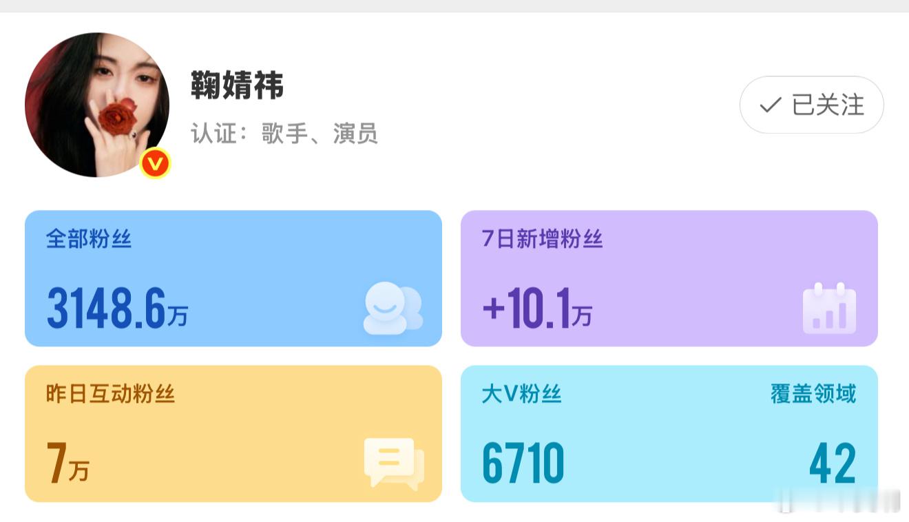The width and height of the screenshot is (909, 522).
Task: Toggle the 已关注 follow button
Action: [x=811, y=105]
